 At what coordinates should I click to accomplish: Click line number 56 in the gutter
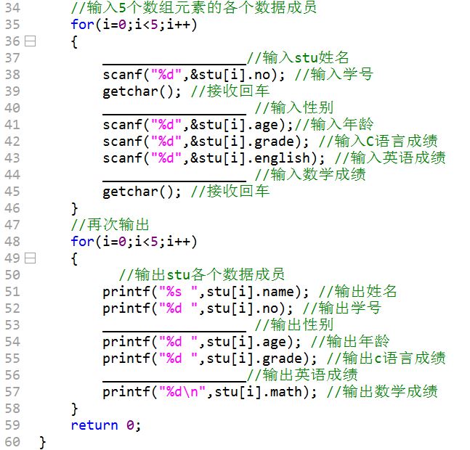click(x=12, y=375)
